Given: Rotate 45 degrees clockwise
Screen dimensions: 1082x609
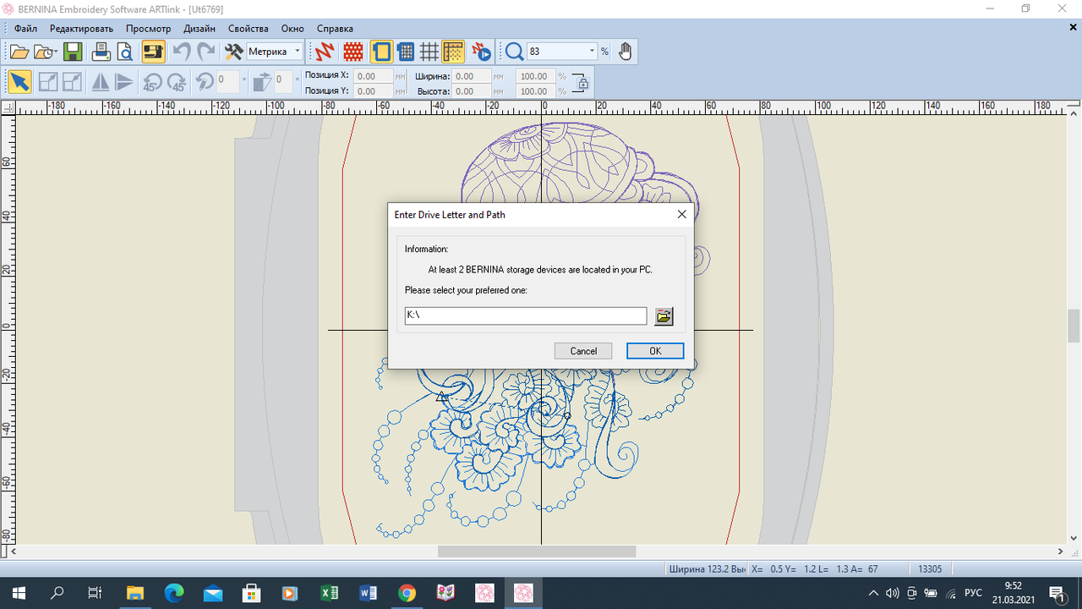Looking at the screenshot, I should (x=178, y=82).
